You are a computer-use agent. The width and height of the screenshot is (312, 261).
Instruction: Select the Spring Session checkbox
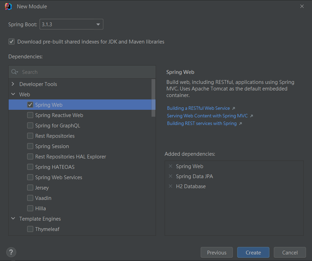[x=30, y=146]
